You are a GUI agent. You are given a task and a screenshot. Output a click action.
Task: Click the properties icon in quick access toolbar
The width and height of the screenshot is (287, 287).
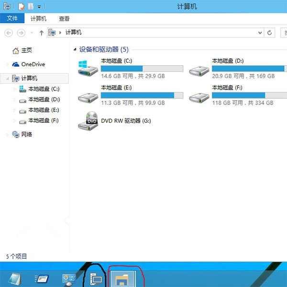[x=22, y=7]
